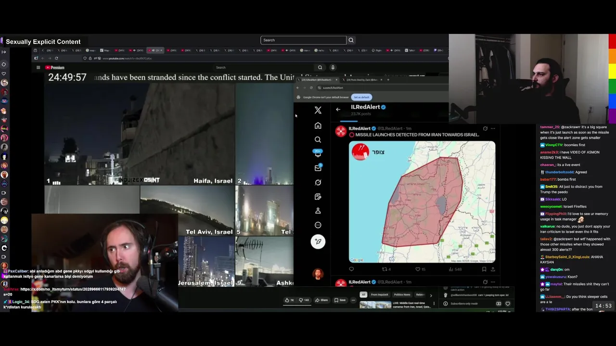Like the YouTube video 7K
Screen dimensions: 616x346
tap(289, 300)
